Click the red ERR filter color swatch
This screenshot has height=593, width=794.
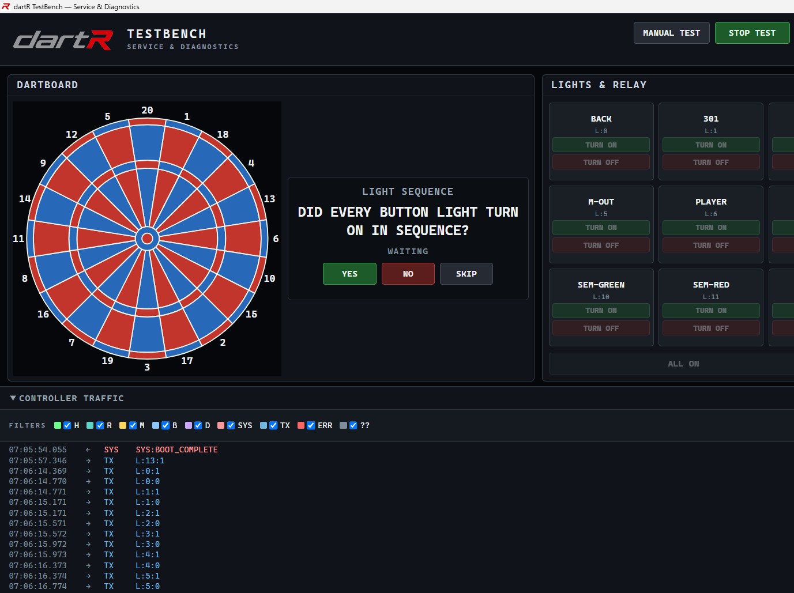[x=301, y=425]
